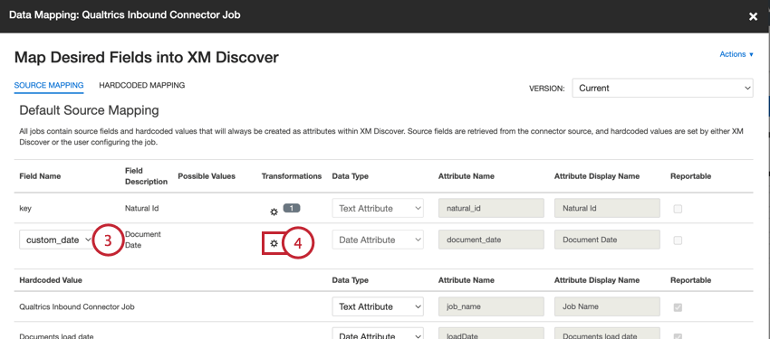Click the job_name attribute name field

pyautogui.click(x=491, y=306)
